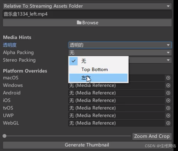Choose Top Bottom in the popup menu
This screenshot has height=151, width=178.
[99, 70]
